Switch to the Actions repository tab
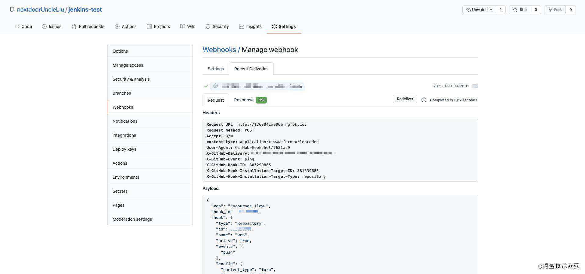Screen dimensions: 585x274 pos(126,26)
